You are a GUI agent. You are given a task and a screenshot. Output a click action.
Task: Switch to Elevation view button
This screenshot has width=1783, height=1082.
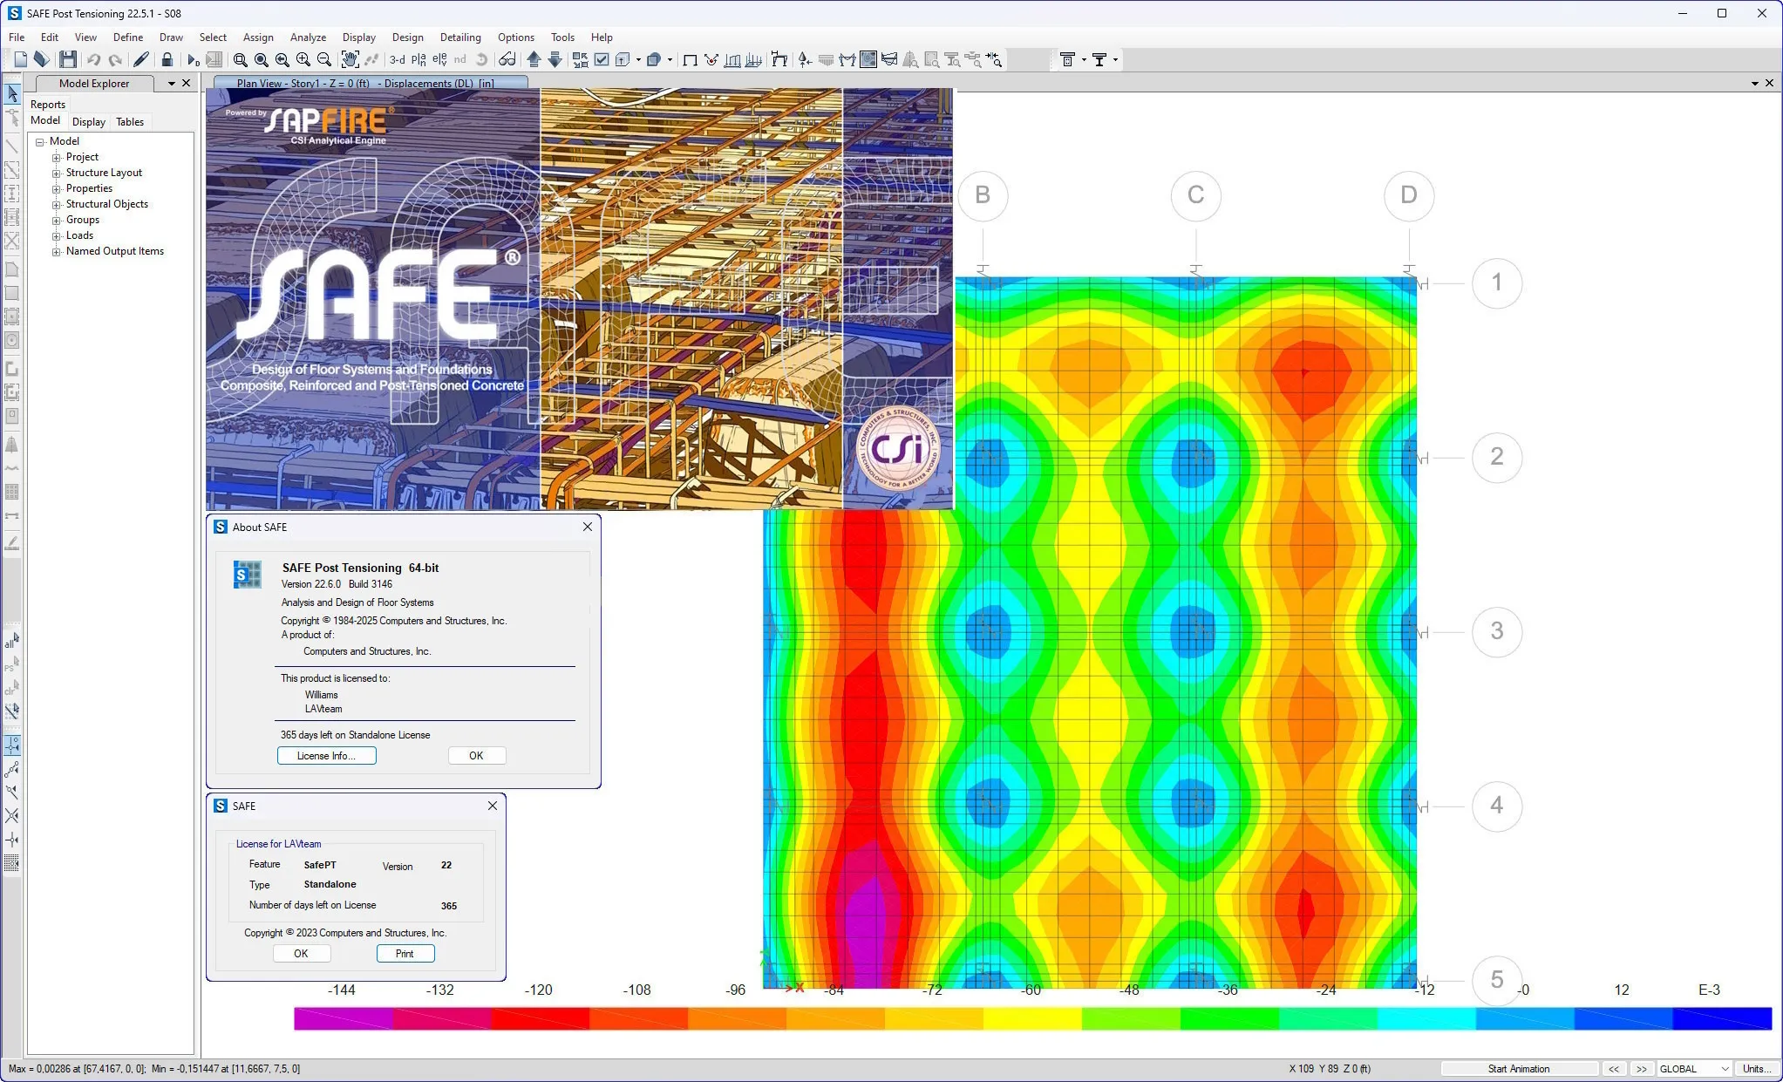439,60
